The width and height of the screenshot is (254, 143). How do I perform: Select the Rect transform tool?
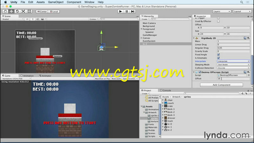tap(29, 11)
